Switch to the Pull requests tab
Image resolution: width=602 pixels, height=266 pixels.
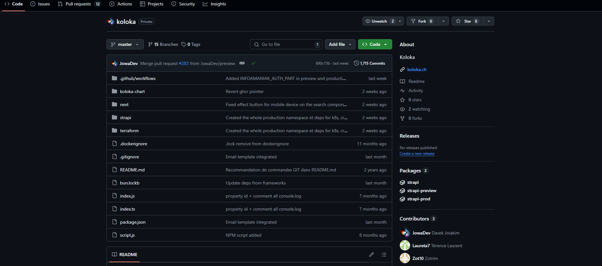[x=78, y=4]
